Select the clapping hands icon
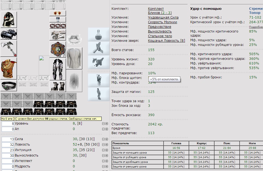The image size is (263, 171). (x=99, y=48)
